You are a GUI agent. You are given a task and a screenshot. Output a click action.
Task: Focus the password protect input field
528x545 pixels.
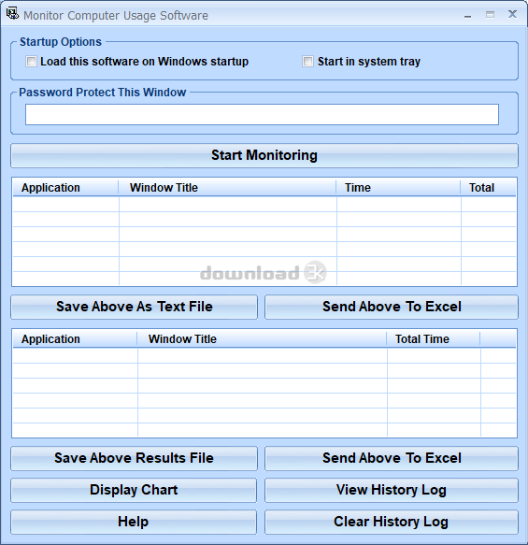coord(262,114)
